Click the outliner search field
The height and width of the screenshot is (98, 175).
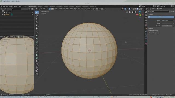tap(16, 9)
